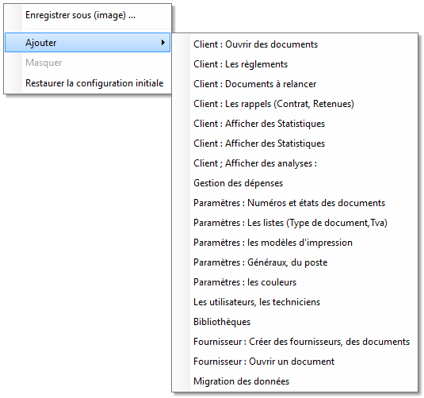Select 'Restaurer la configuration initiale'
Image resolution: width=424 pixels, height=398 pixels.
point(88,83)
